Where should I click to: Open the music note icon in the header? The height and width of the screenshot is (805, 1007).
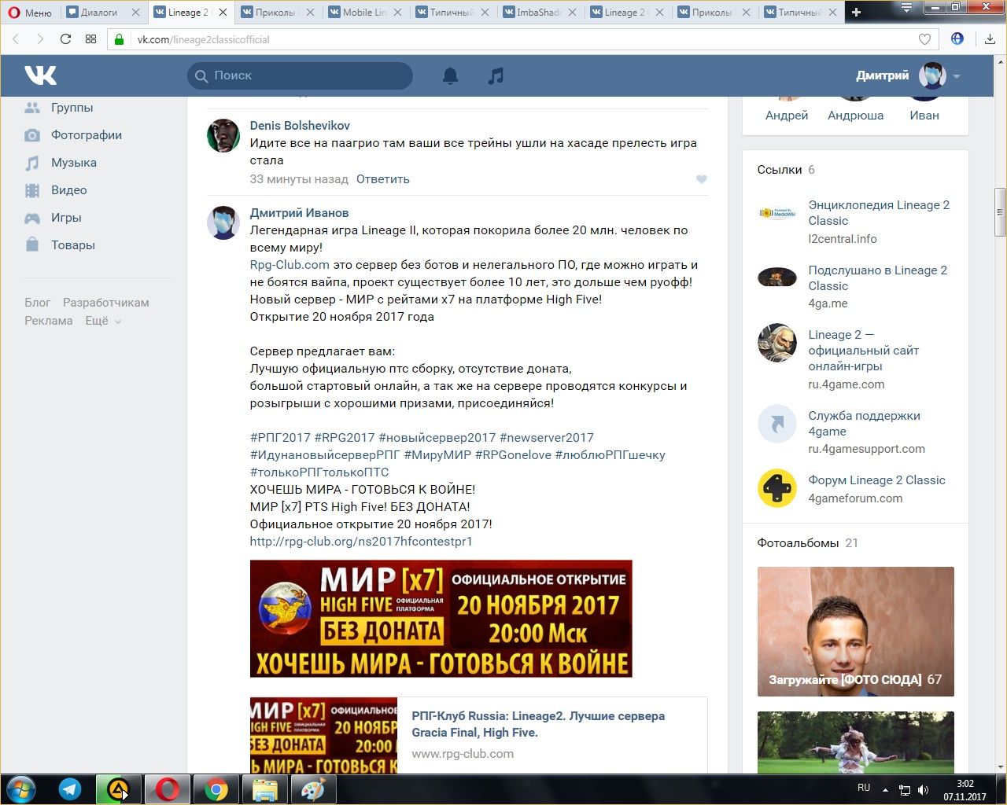pyautogui.click(x=496, y=75)
